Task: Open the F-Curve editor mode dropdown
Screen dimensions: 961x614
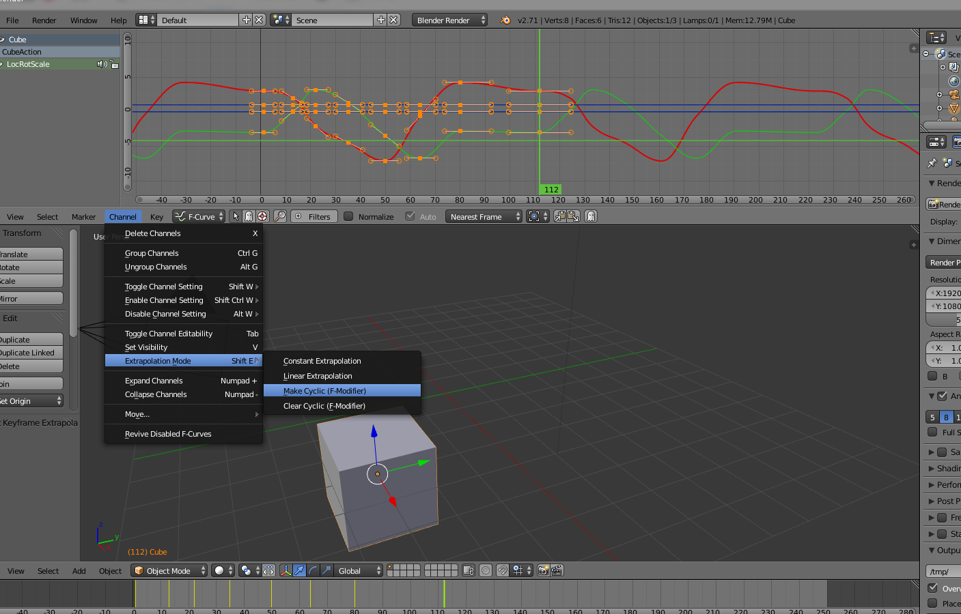Action: click(x=199, y=217)
